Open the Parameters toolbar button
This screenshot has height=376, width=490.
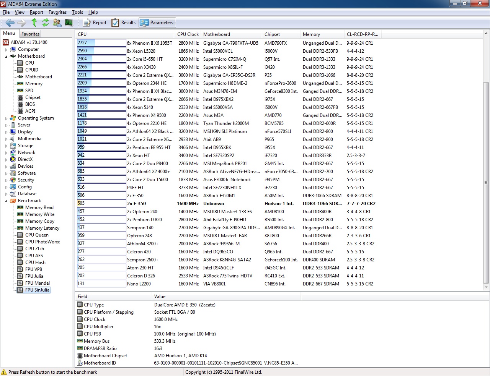[157, 23]
